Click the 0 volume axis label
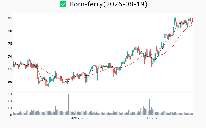 (x=11, y=115)
